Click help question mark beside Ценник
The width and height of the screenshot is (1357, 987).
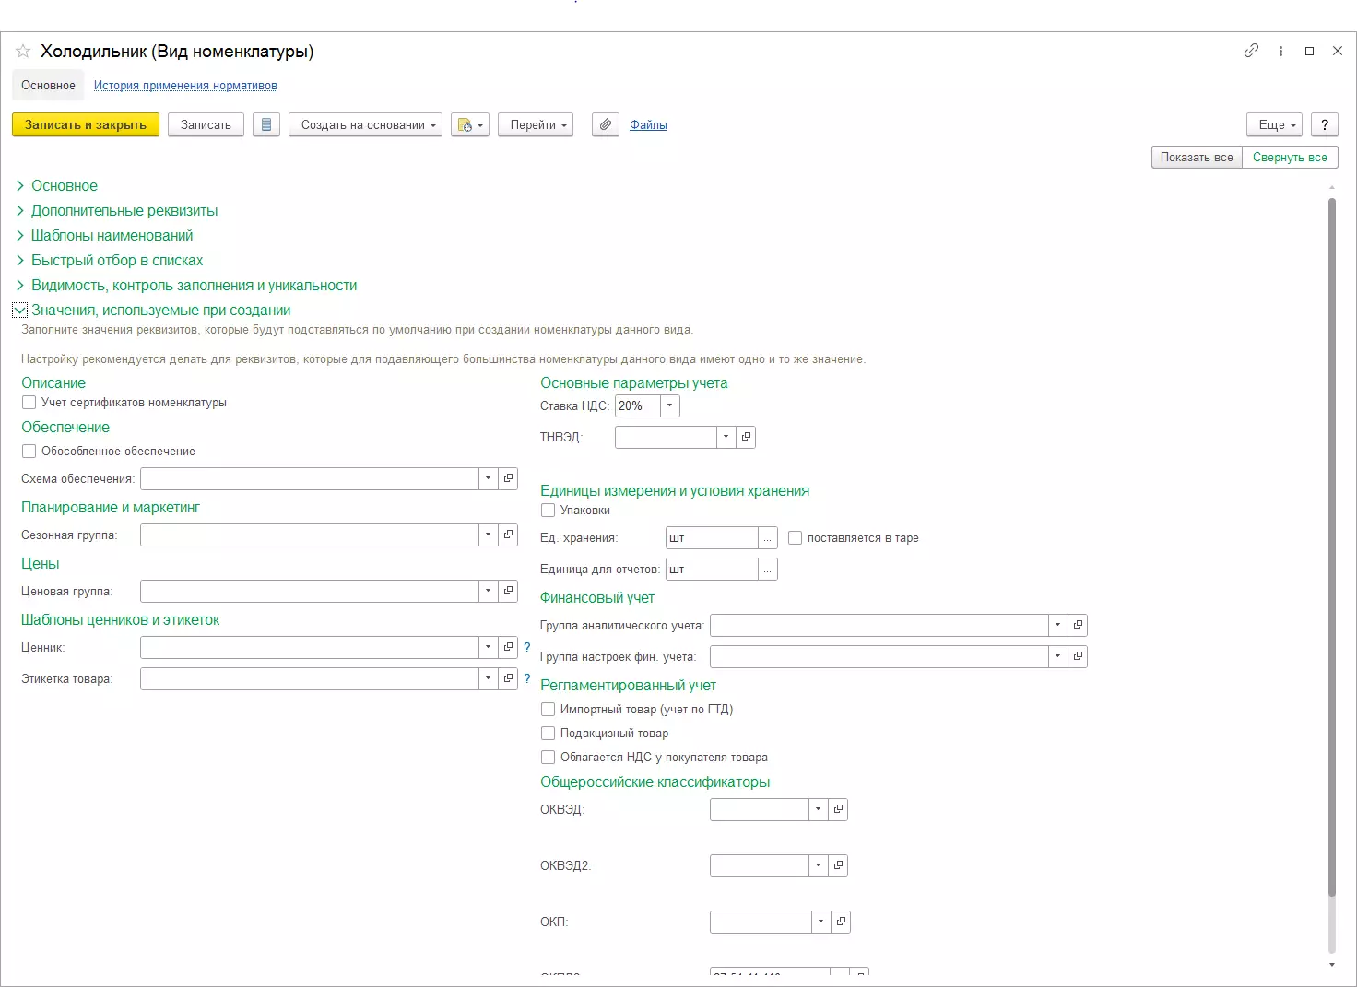[527, 648]
